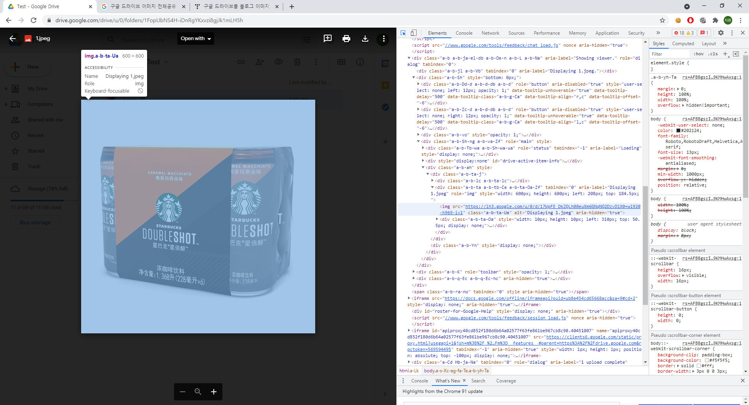Screen dimensions: 749x405
Task: Close the image preview with back arrow
Action: click(x=12, y=39)
